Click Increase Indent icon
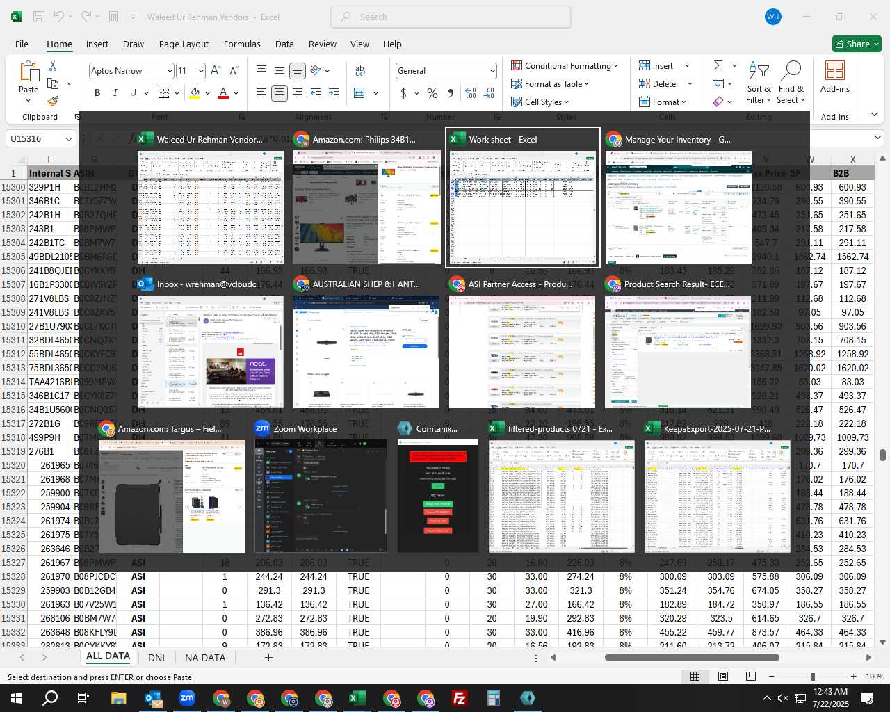This screenshot has height=712, width=890. (x=334, y=93)
